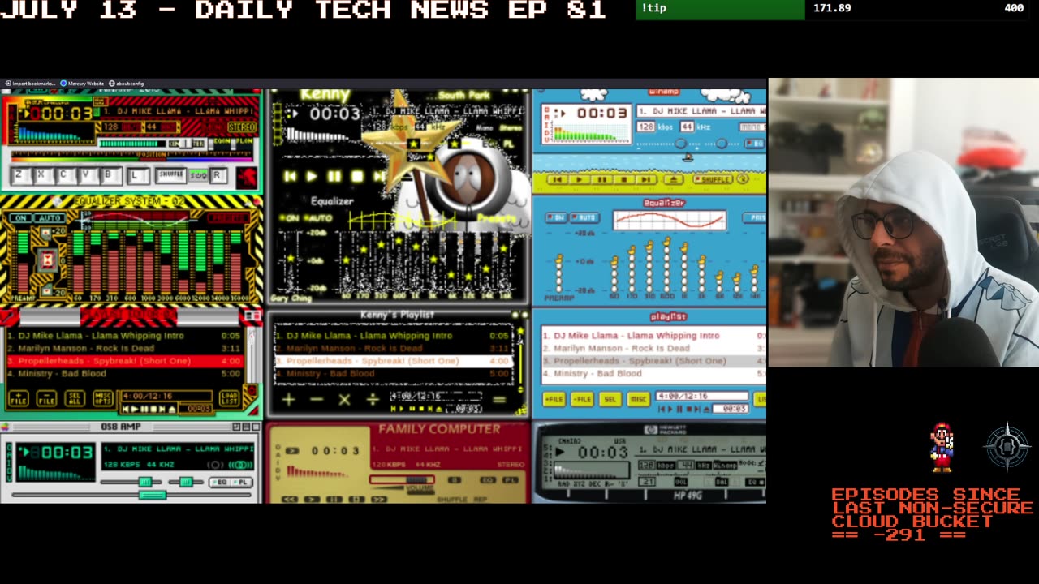Open Mercury Website bookmark
The image size is (1039, 584).
82,84
